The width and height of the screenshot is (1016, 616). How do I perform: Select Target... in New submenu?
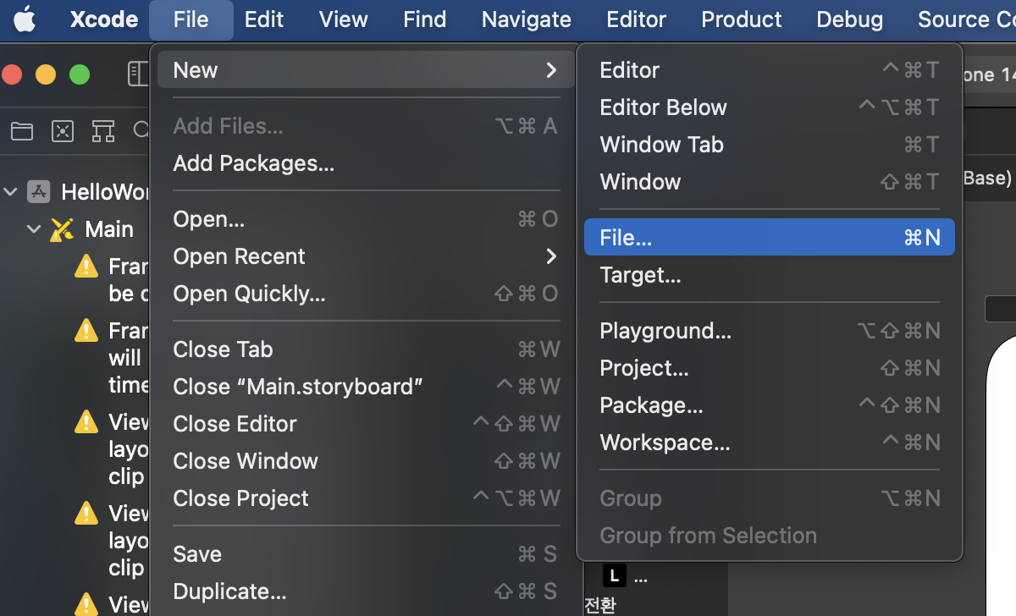tap(770, 275)
